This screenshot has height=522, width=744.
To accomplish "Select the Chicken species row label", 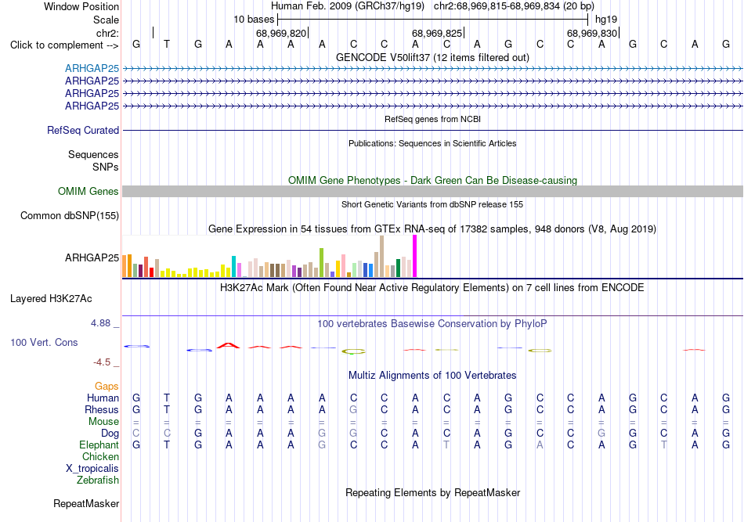I will click(100, 456).
